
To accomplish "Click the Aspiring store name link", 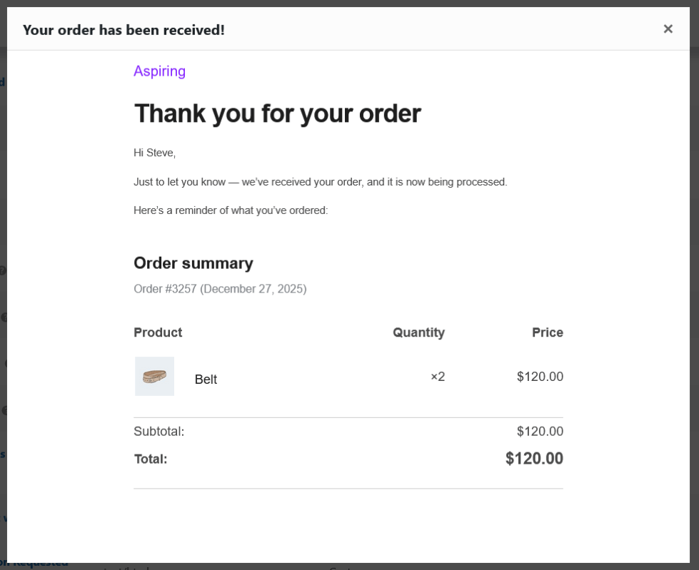I will tap(159, 71).
